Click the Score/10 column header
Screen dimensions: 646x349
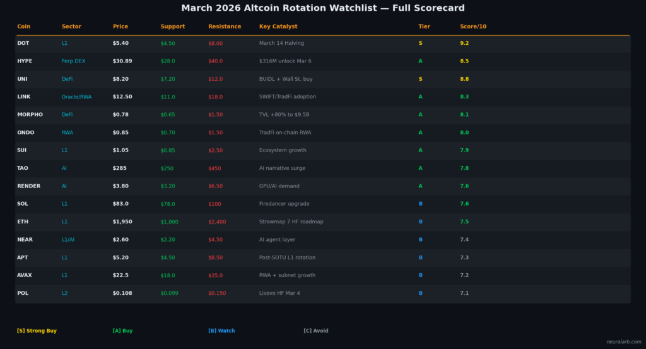(473, 27)
